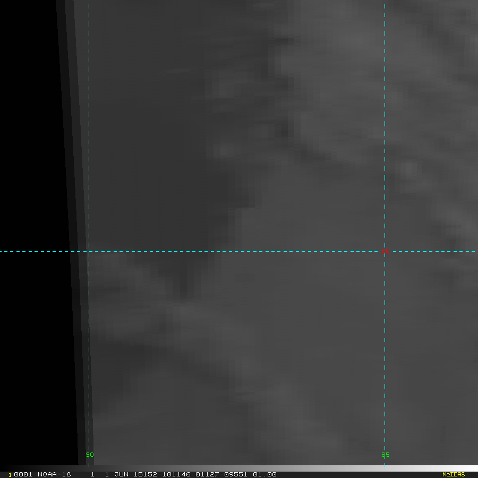This screenshot has width=478, height=478.
Task: Click the JUN month text
Action: (121, 474)
